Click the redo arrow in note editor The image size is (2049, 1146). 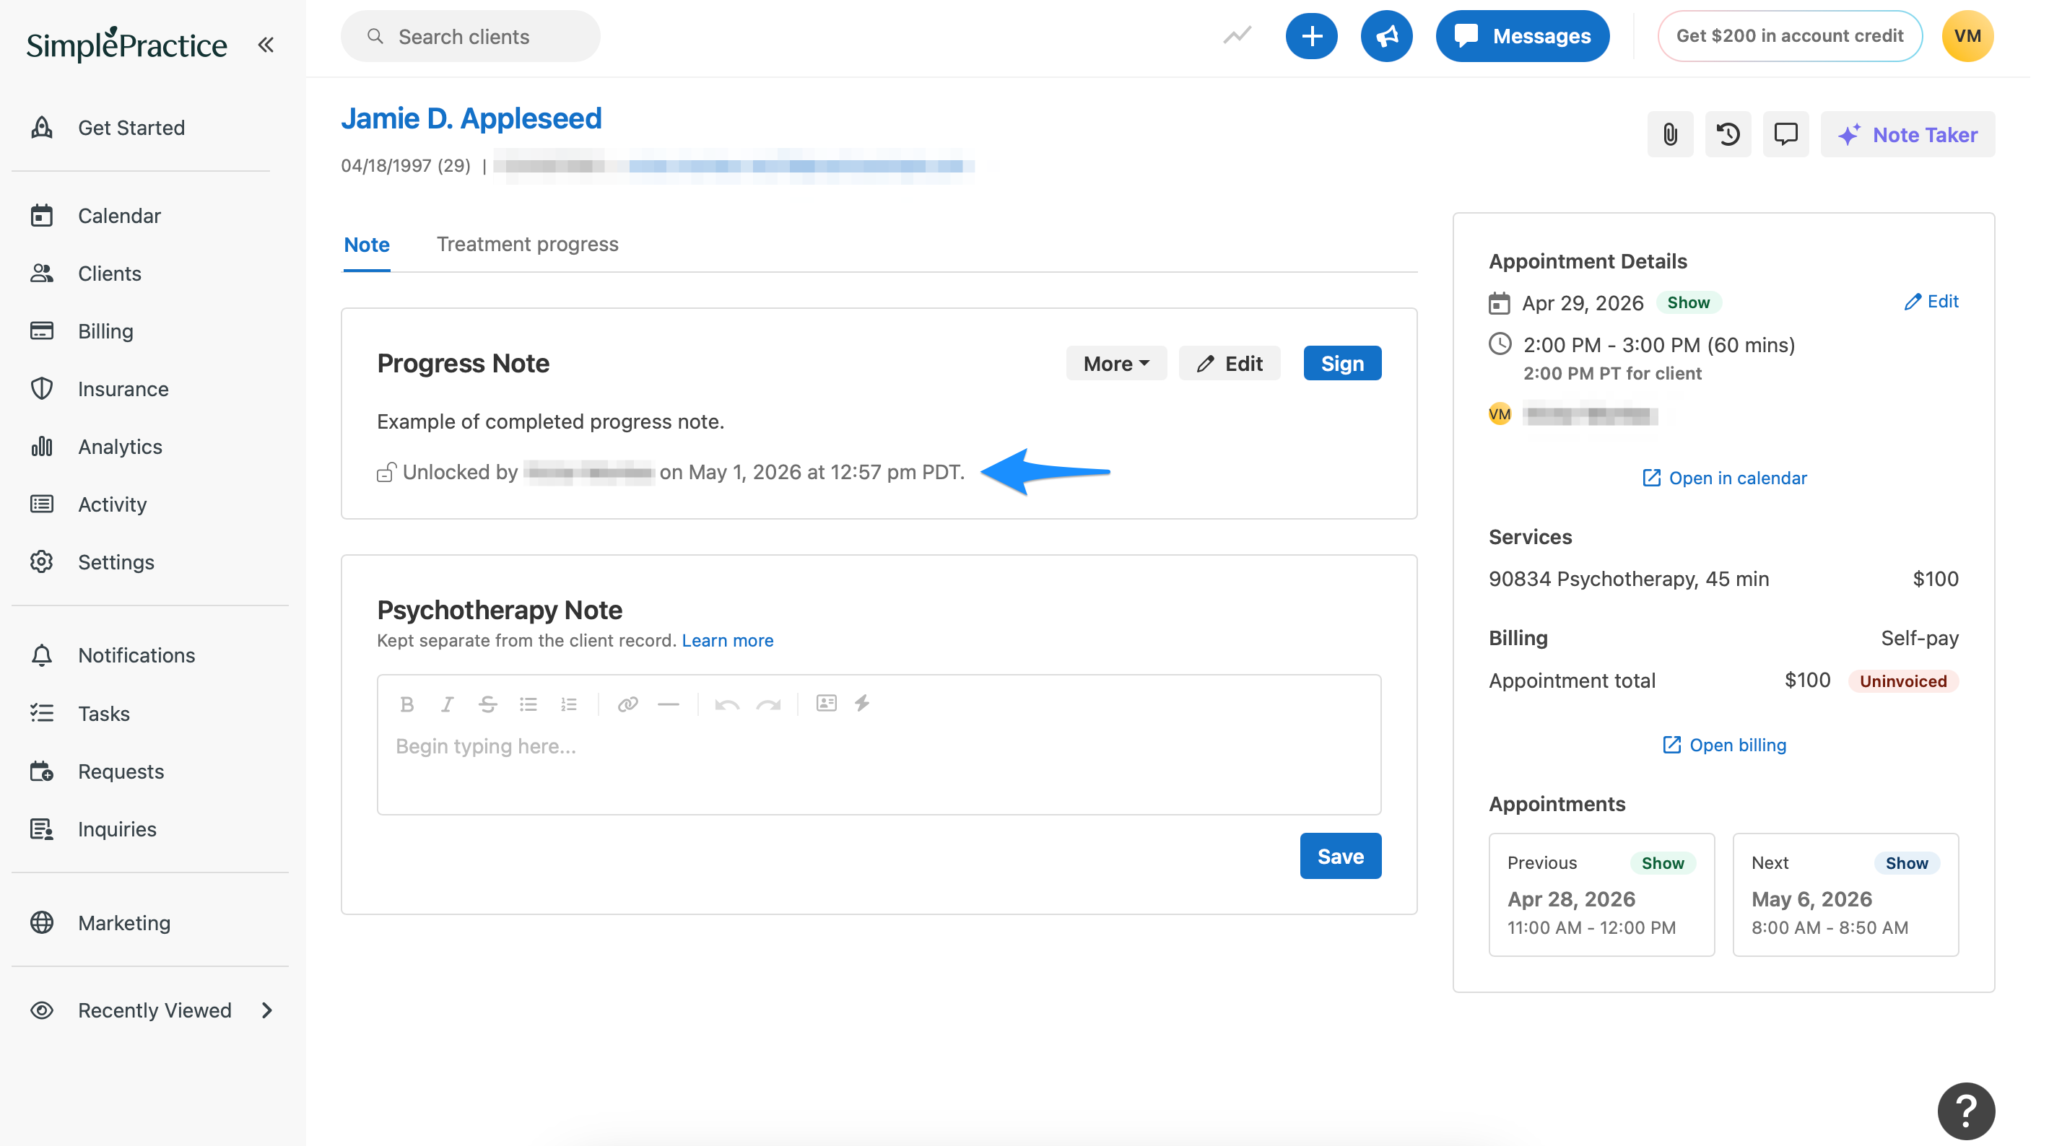pos(768,704)
